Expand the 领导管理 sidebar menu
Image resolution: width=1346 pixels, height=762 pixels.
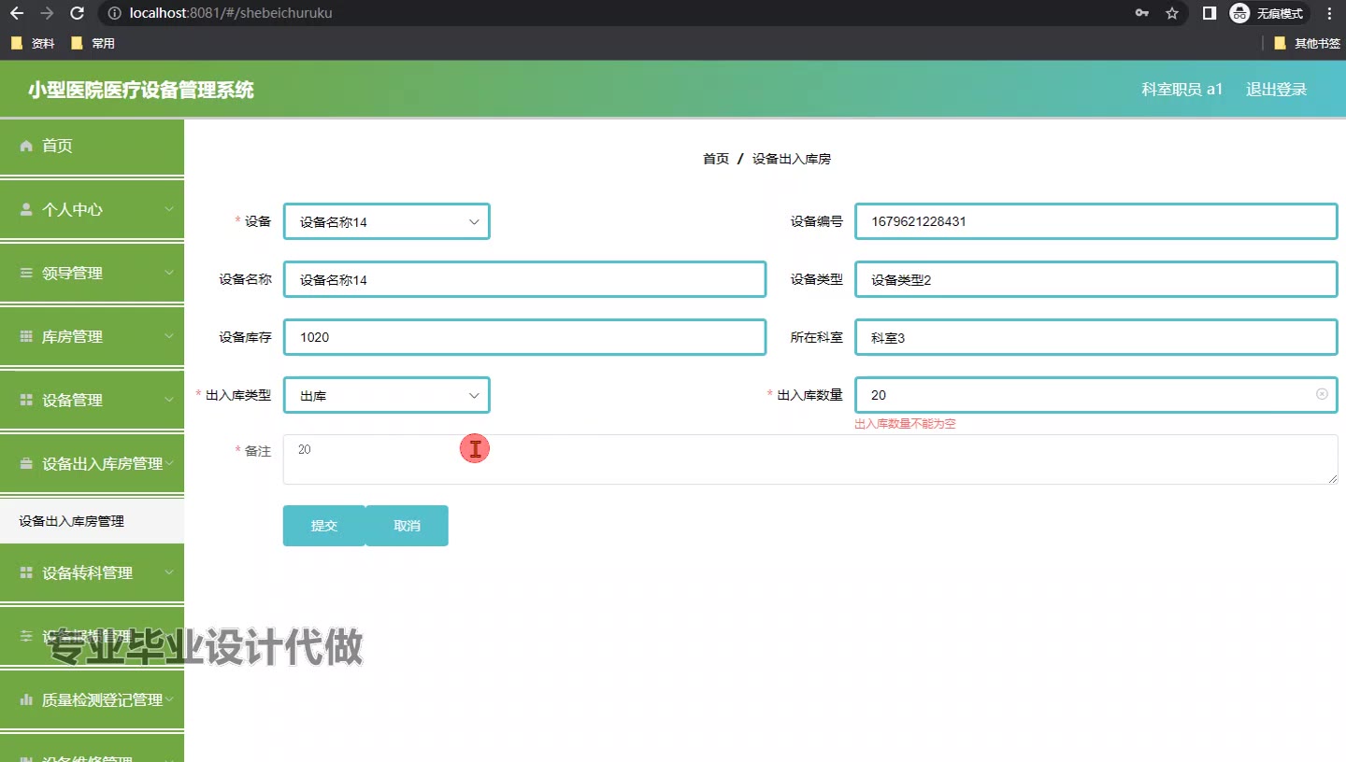pyautogui.click(x=92, y=273)
